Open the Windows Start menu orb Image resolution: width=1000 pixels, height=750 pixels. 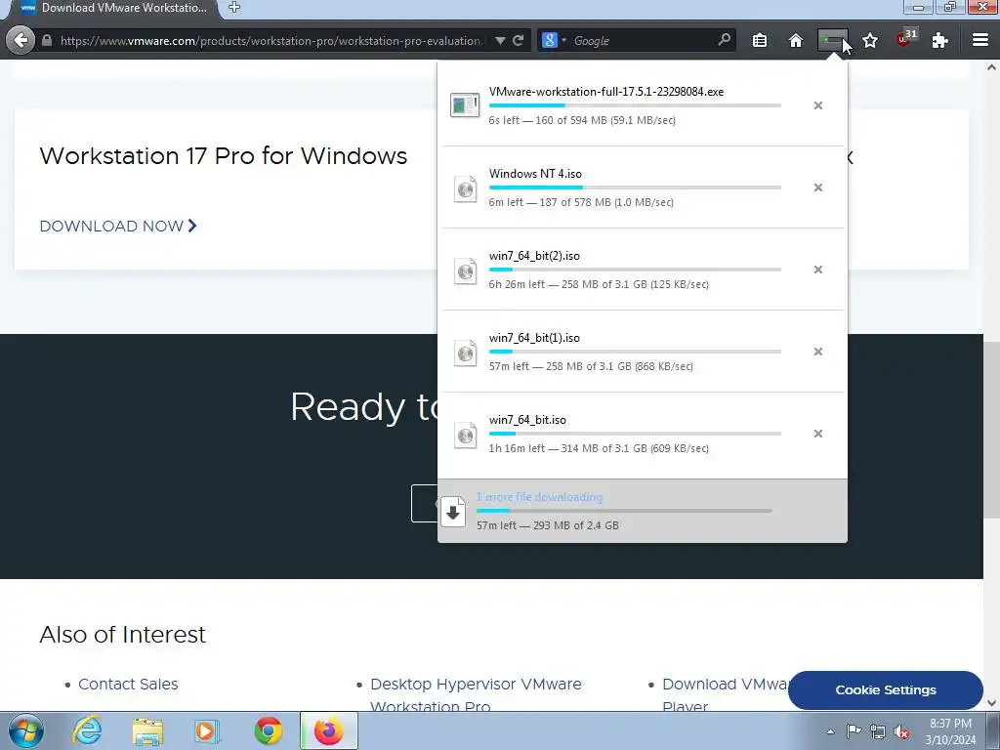[26, 730]
